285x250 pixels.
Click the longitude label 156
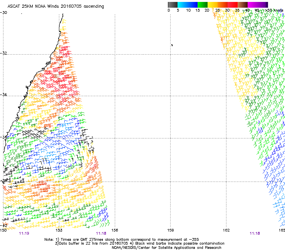pos(115,230)
